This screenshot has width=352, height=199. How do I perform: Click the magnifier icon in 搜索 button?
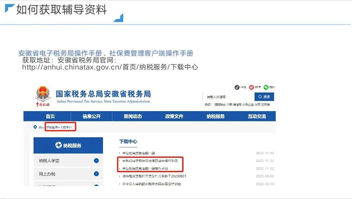tap(260, 97)
